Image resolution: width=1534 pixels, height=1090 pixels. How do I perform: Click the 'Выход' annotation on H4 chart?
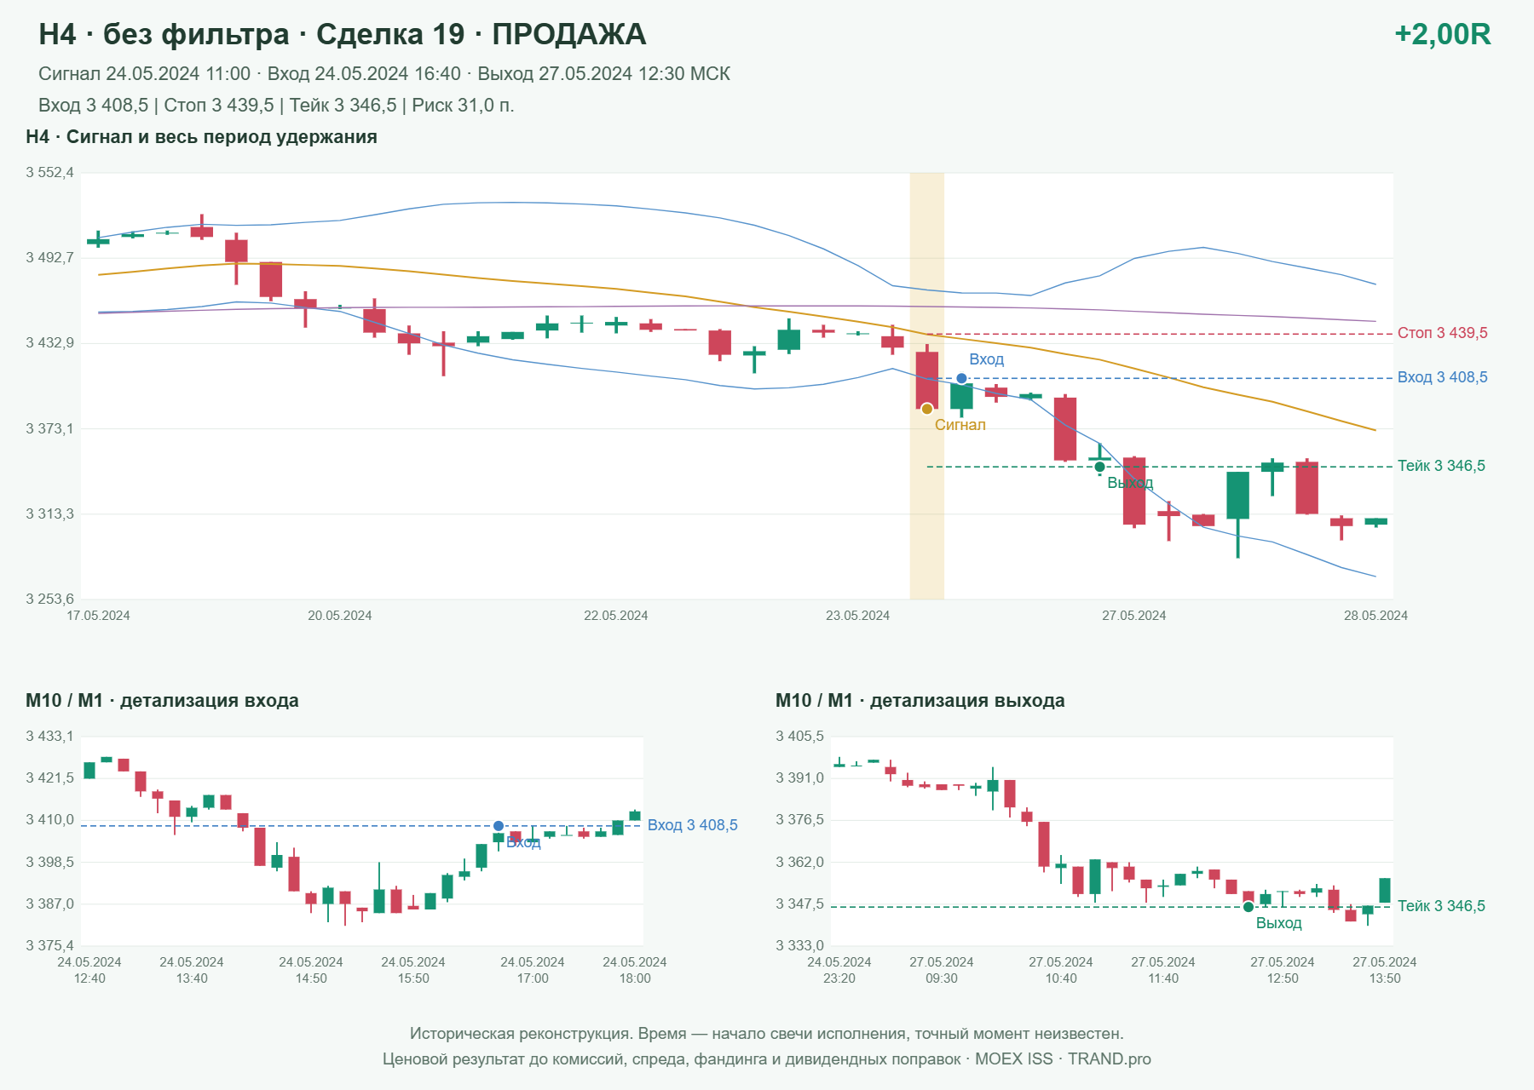pyautogui.click(x=1130, y=483)
